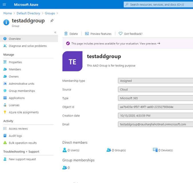Click Got feedback? in the toolbar

tap(131, 34)
